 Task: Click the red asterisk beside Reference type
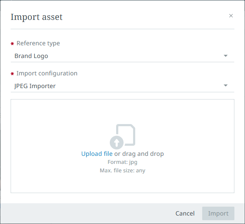(x=12, y=44)
